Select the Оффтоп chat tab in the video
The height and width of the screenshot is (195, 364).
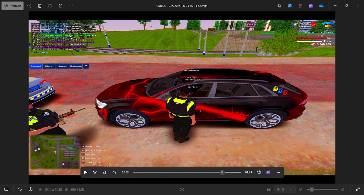(49, 66)
